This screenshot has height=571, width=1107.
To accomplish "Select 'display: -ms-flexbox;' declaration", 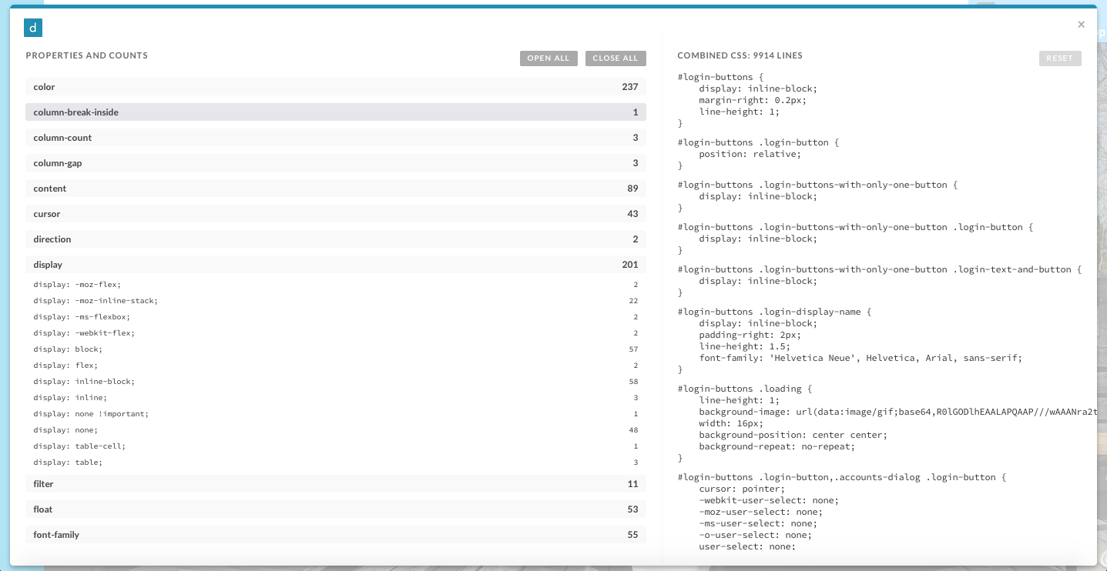I will pos(82,317).
